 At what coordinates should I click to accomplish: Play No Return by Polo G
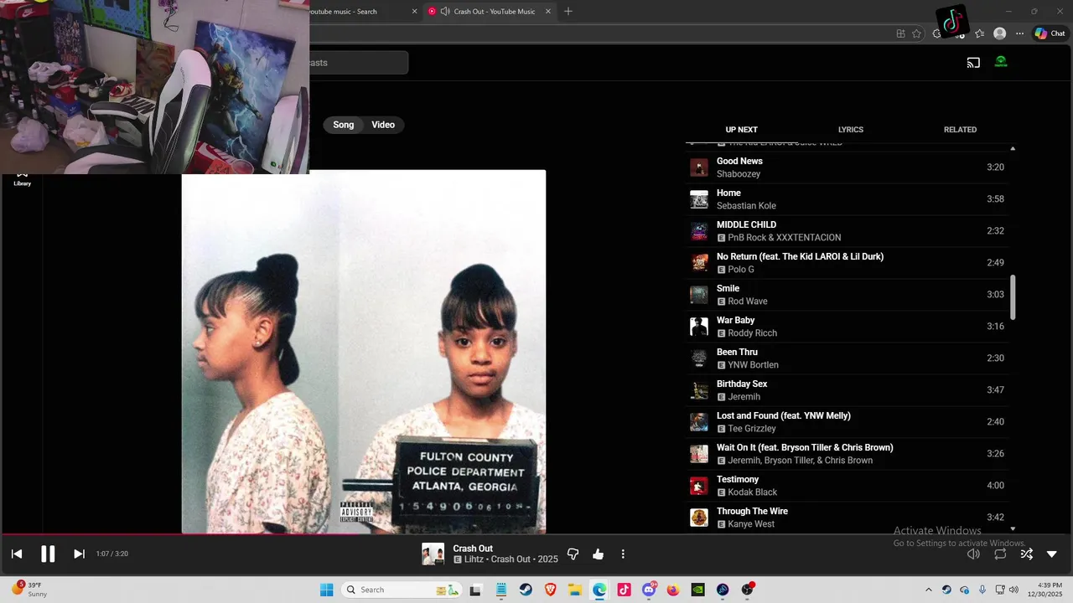847,263
